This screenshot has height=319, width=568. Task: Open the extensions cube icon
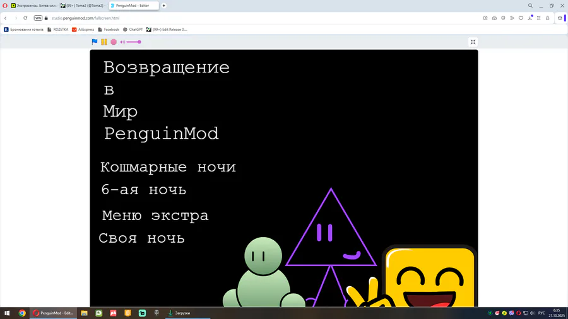pos(560,18)
